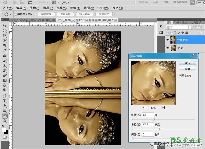Viewport: 205px width, 149px height.
Task: Select the Move tool in toolbox
Action: tap(5, 25)
